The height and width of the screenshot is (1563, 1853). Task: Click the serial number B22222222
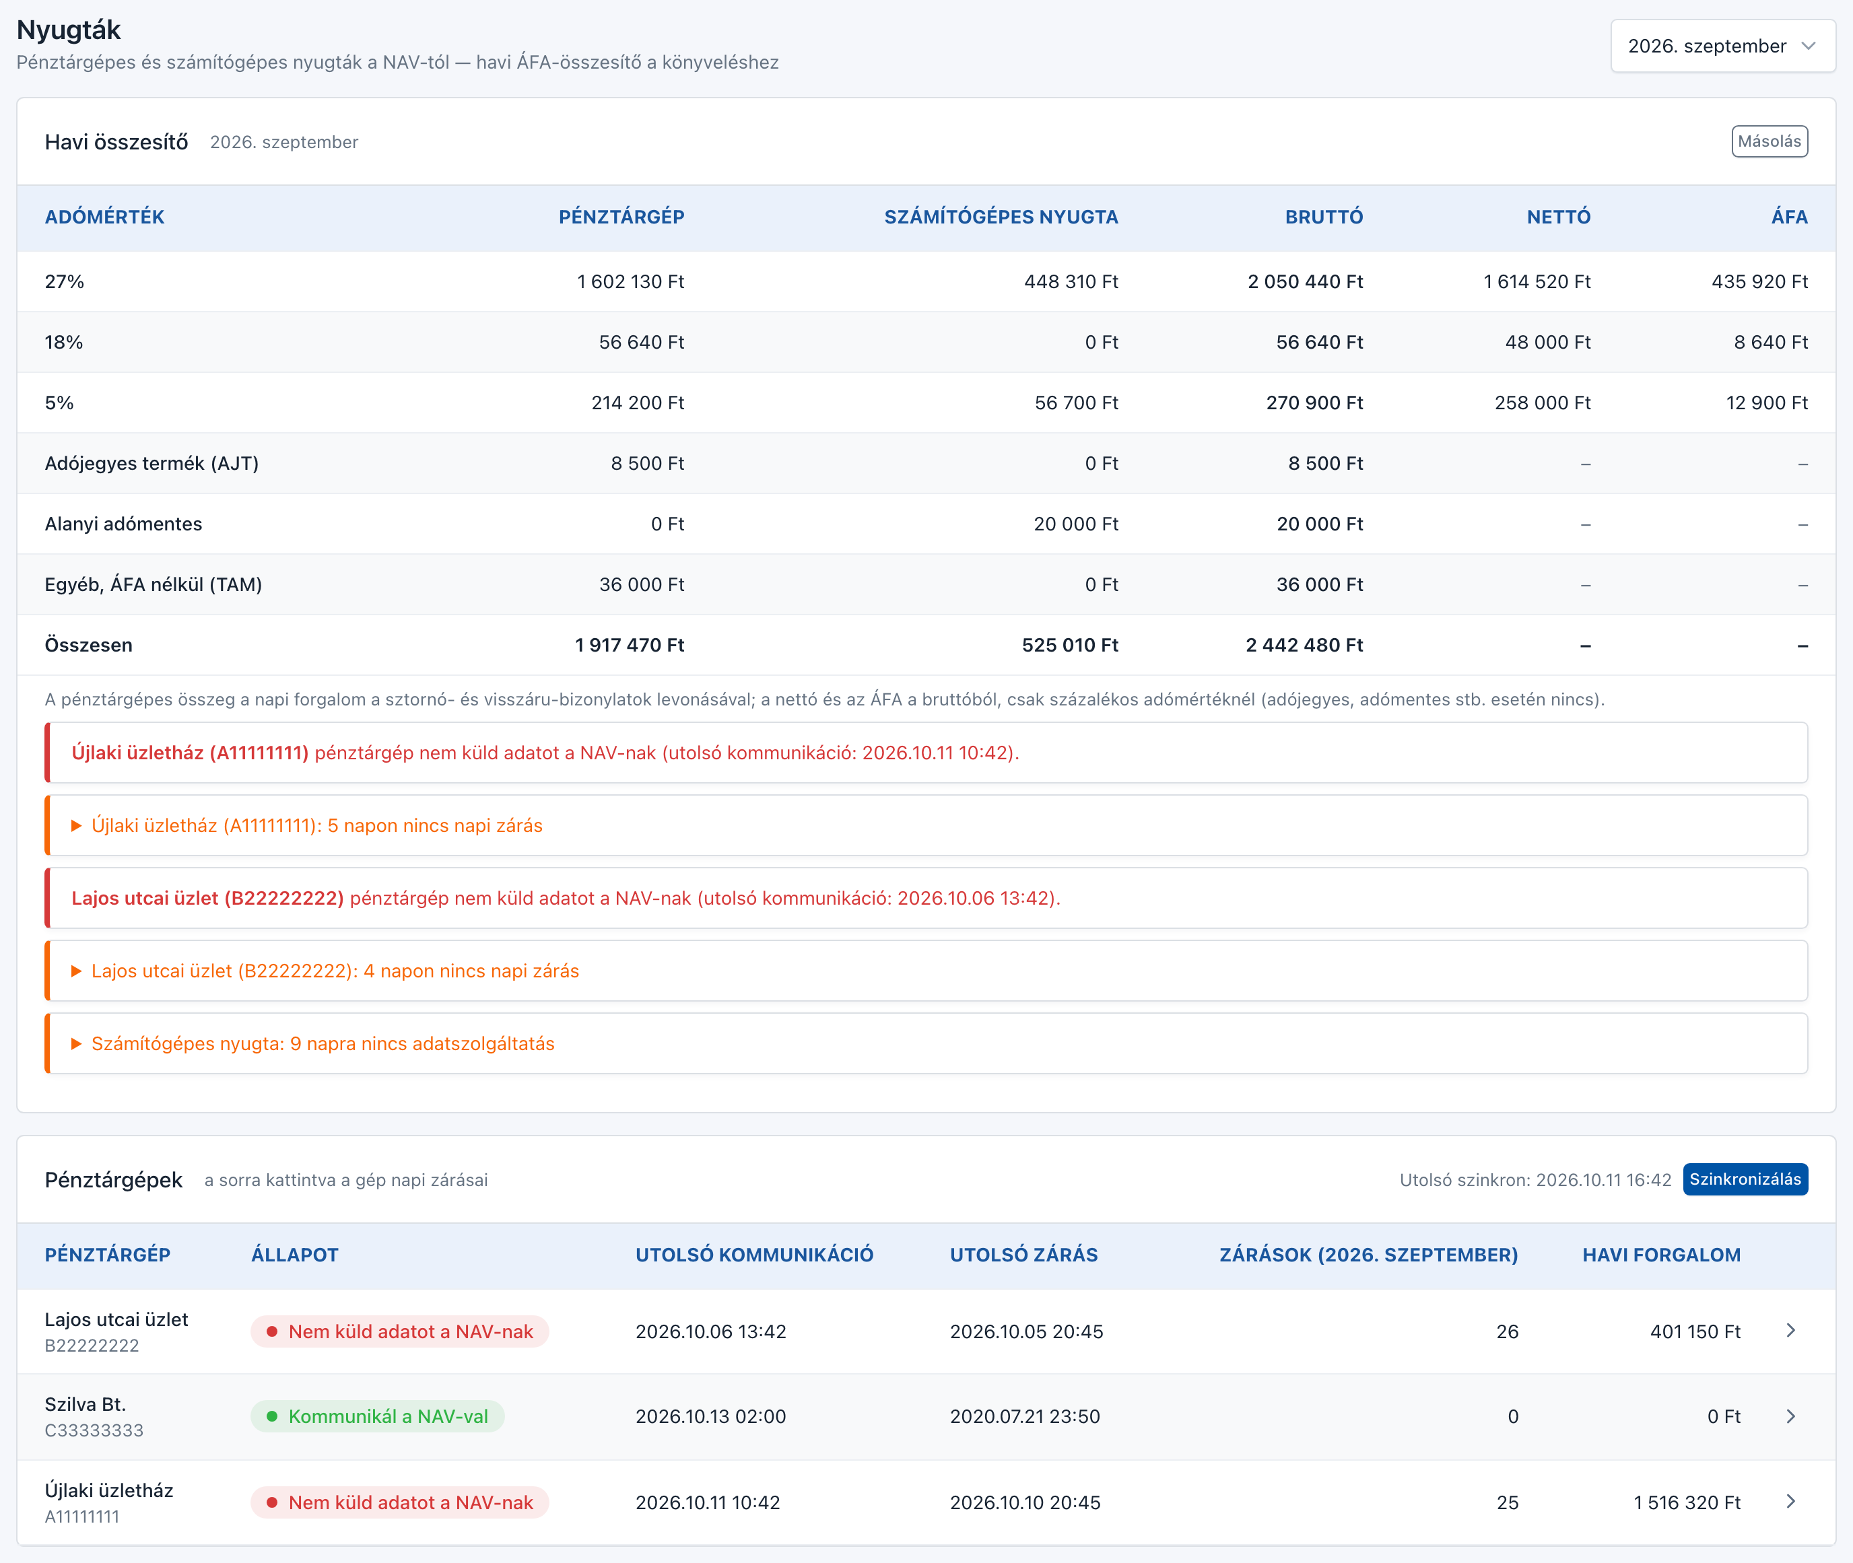click(x=92, y=1345)
